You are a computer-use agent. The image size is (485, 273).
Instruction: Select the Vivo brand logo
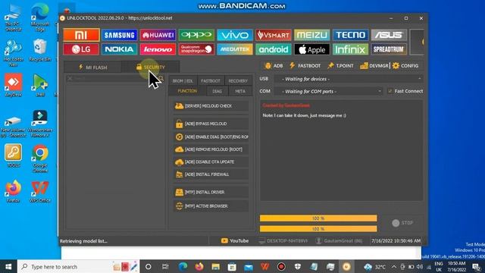(235, 35)
